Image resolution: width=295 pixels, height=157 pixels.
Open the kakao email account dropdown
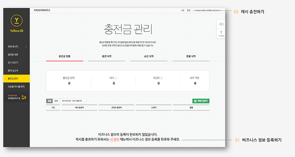[x=208, y=10]
